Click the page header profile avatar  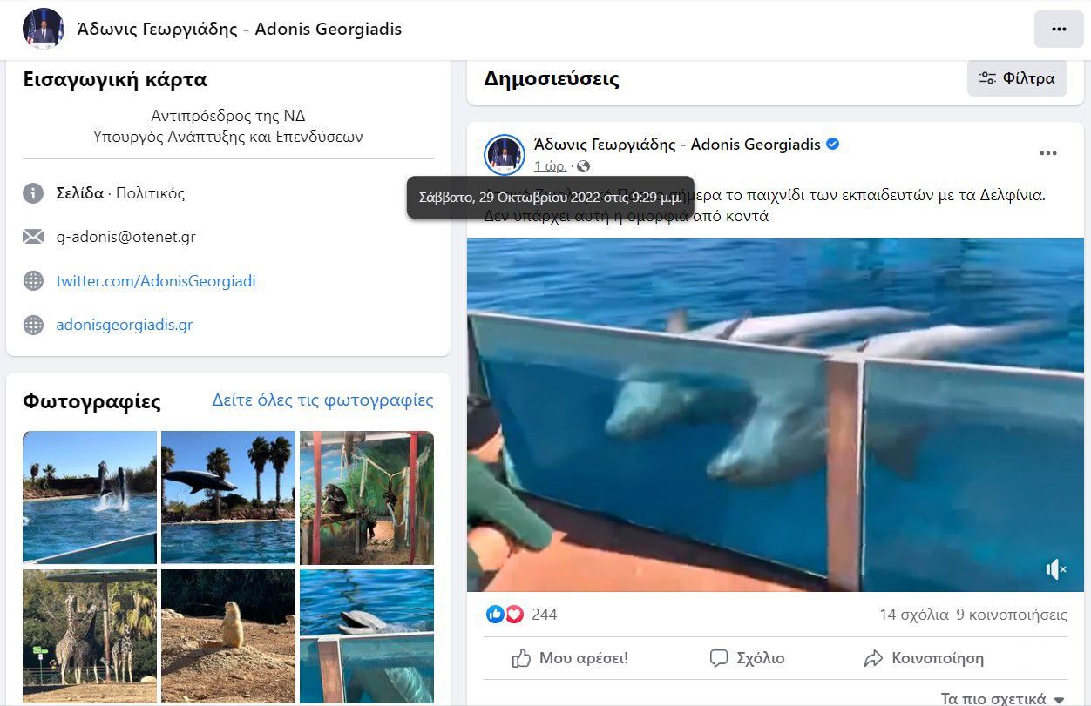[x=43, y=30]
